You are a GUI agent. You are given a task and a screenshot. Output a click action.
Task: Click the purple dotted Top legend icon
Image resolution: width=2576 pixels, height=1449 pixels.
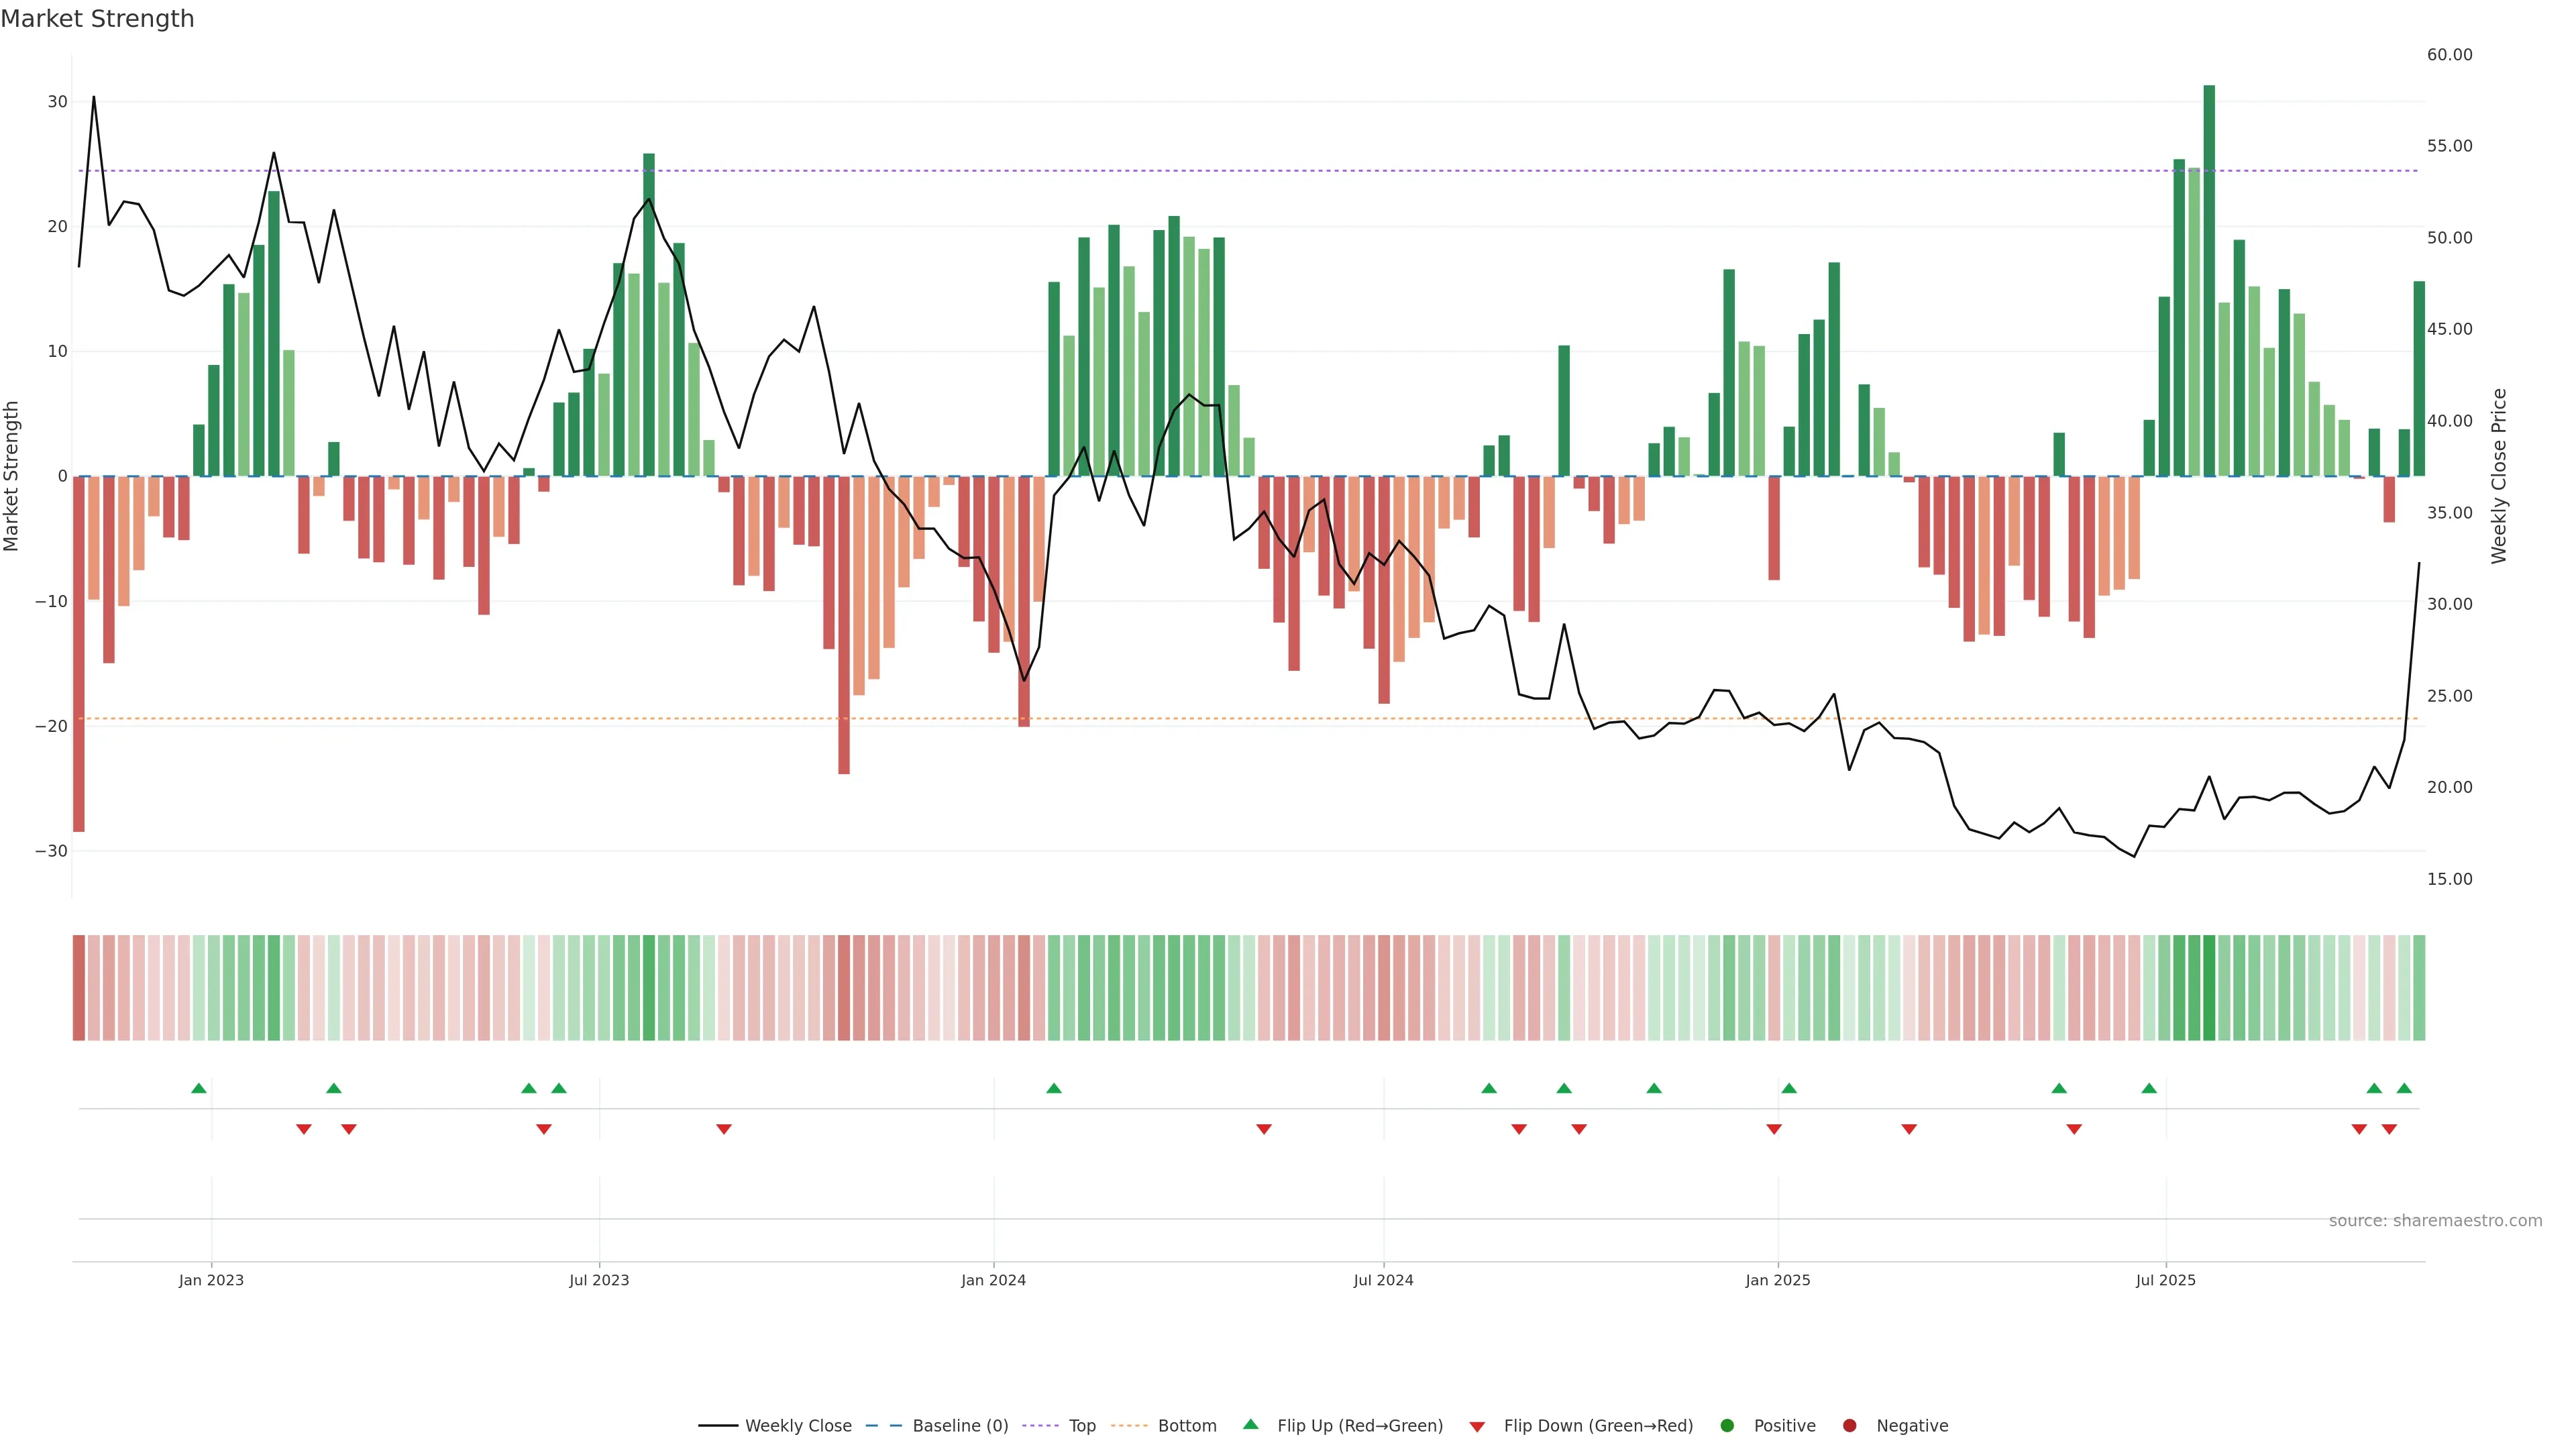click(1040, 1426)
